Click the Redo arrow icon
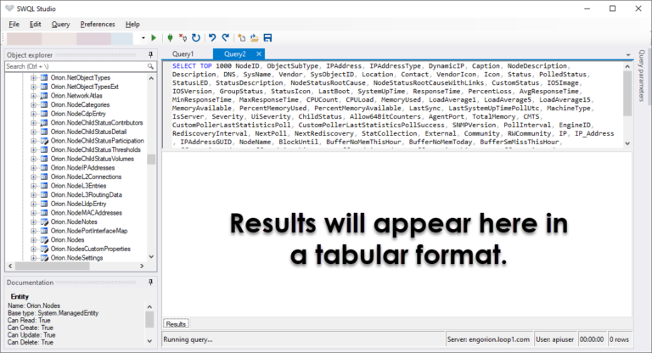 225,38
